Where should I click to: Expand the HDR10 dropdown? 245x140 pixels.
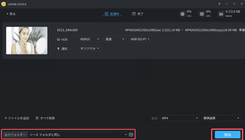coord(89,39)
